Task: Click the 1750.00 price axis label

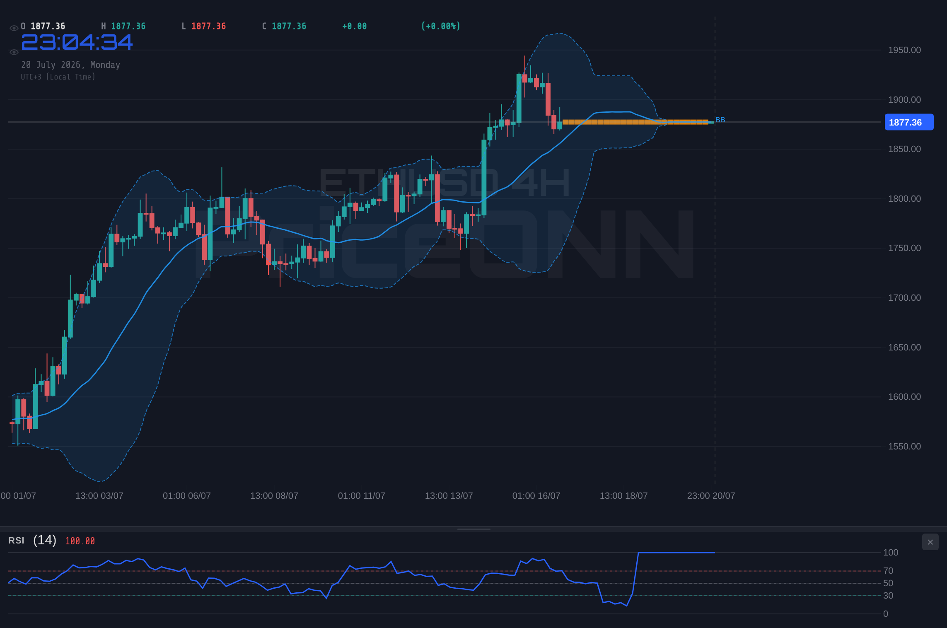Action: (x=904, y=248)
